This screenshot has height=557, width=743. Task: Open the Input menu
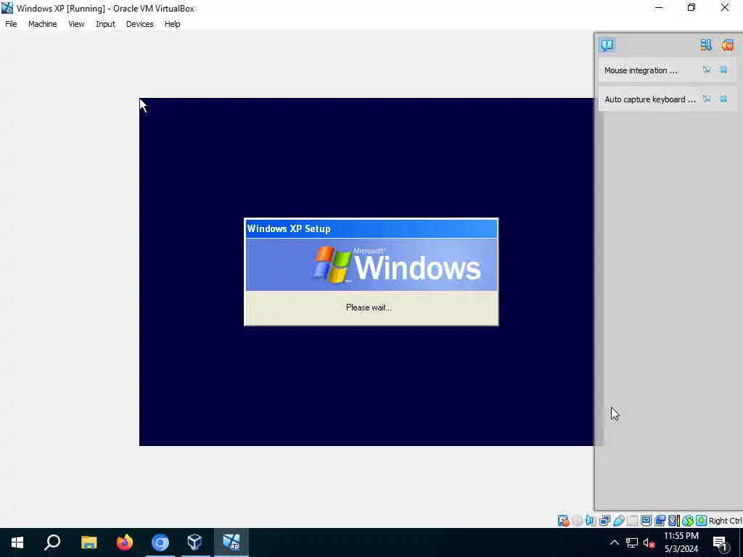pyautogui.click(x=105, y=24)
